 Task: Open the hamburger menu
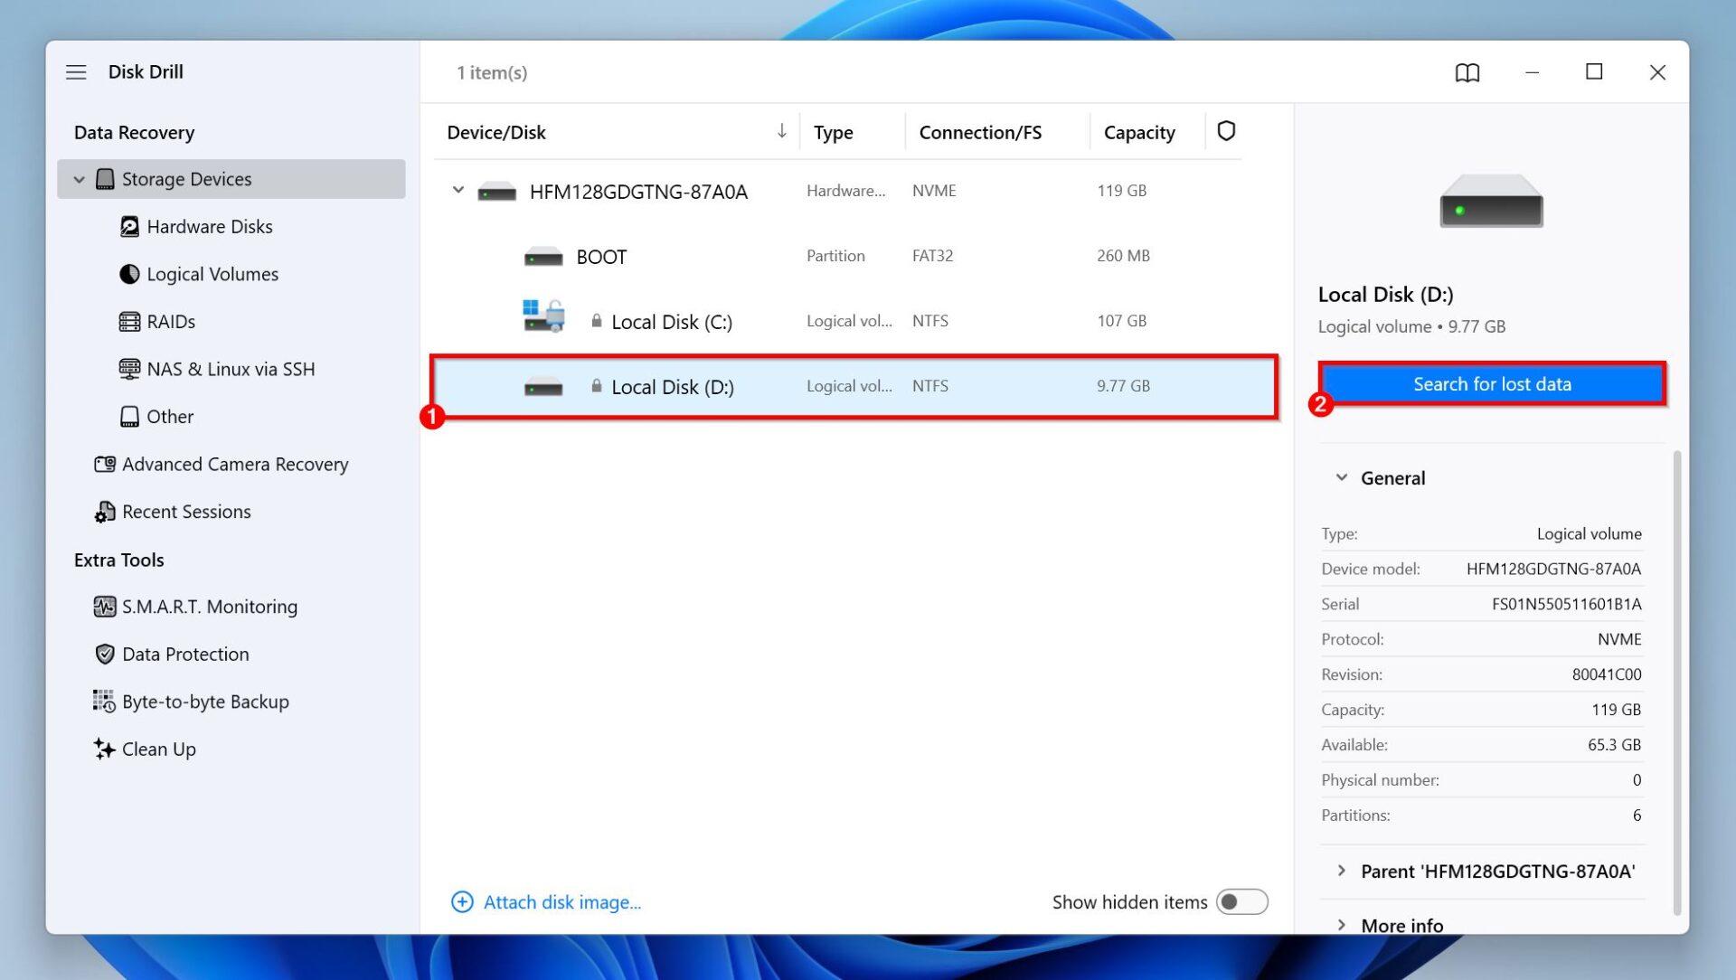pyautogui.click(x=76, y=71)
